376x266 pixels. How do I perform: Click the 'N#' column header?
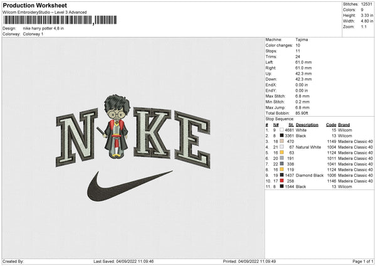pyautogui.click(x=276, y=125)
